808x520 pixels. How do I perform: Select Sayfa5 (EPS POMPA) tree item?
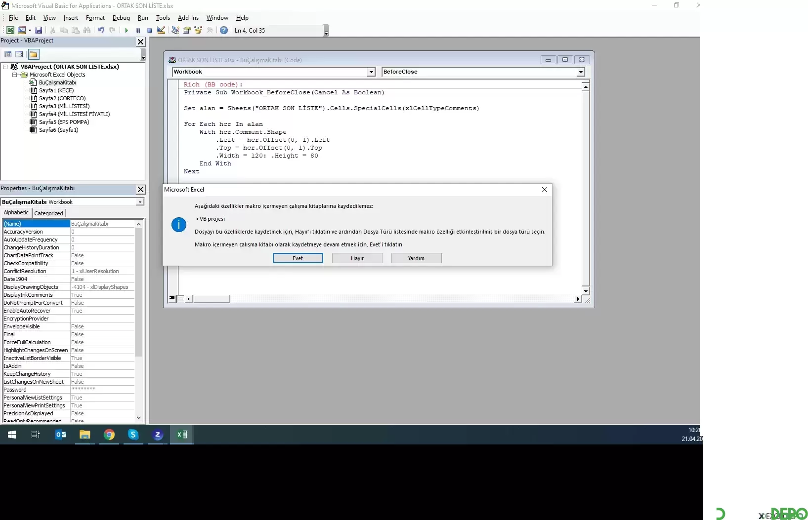pyautogui.click(x=64, y=122)
